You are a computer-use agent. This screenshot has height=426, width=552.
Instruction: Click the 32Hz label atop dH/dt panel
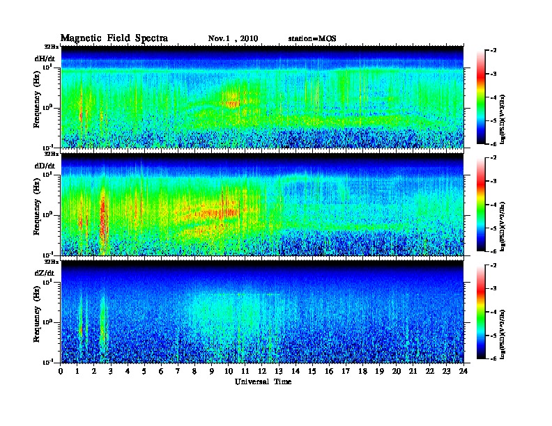(x=52, y=47)
